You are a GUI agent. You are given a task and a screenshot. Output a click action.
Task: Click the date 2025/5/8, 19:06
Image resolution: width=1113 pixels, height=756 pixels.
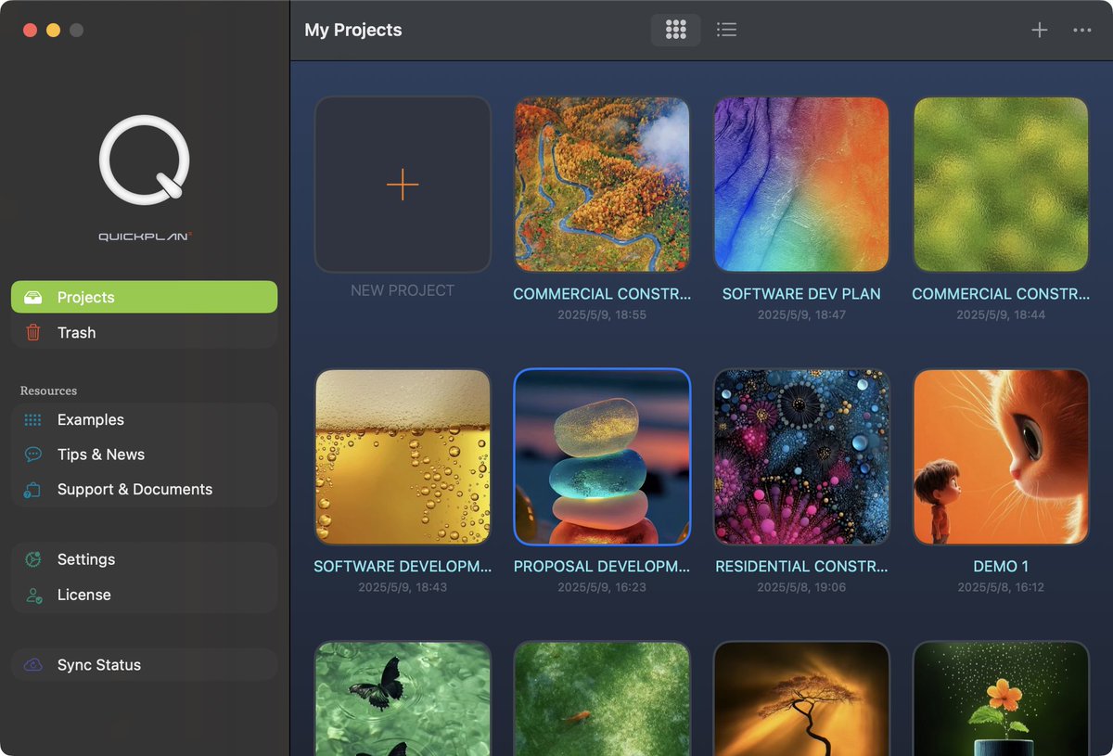[x=801, y=587]
